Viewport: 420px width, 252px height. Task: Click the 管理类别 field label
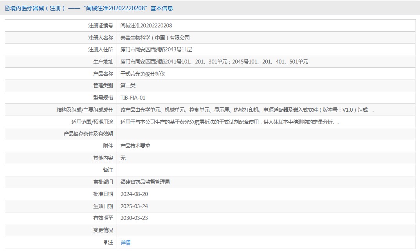point(103,85)
